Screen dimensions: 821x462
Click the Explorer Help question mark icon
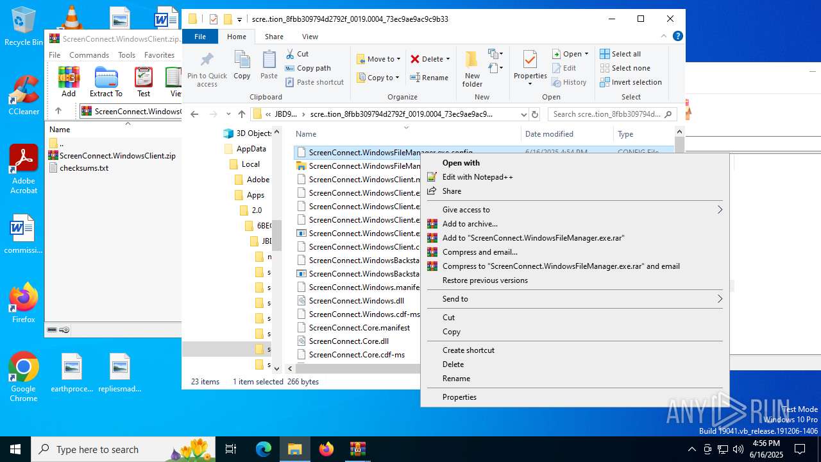pos(678,37)
